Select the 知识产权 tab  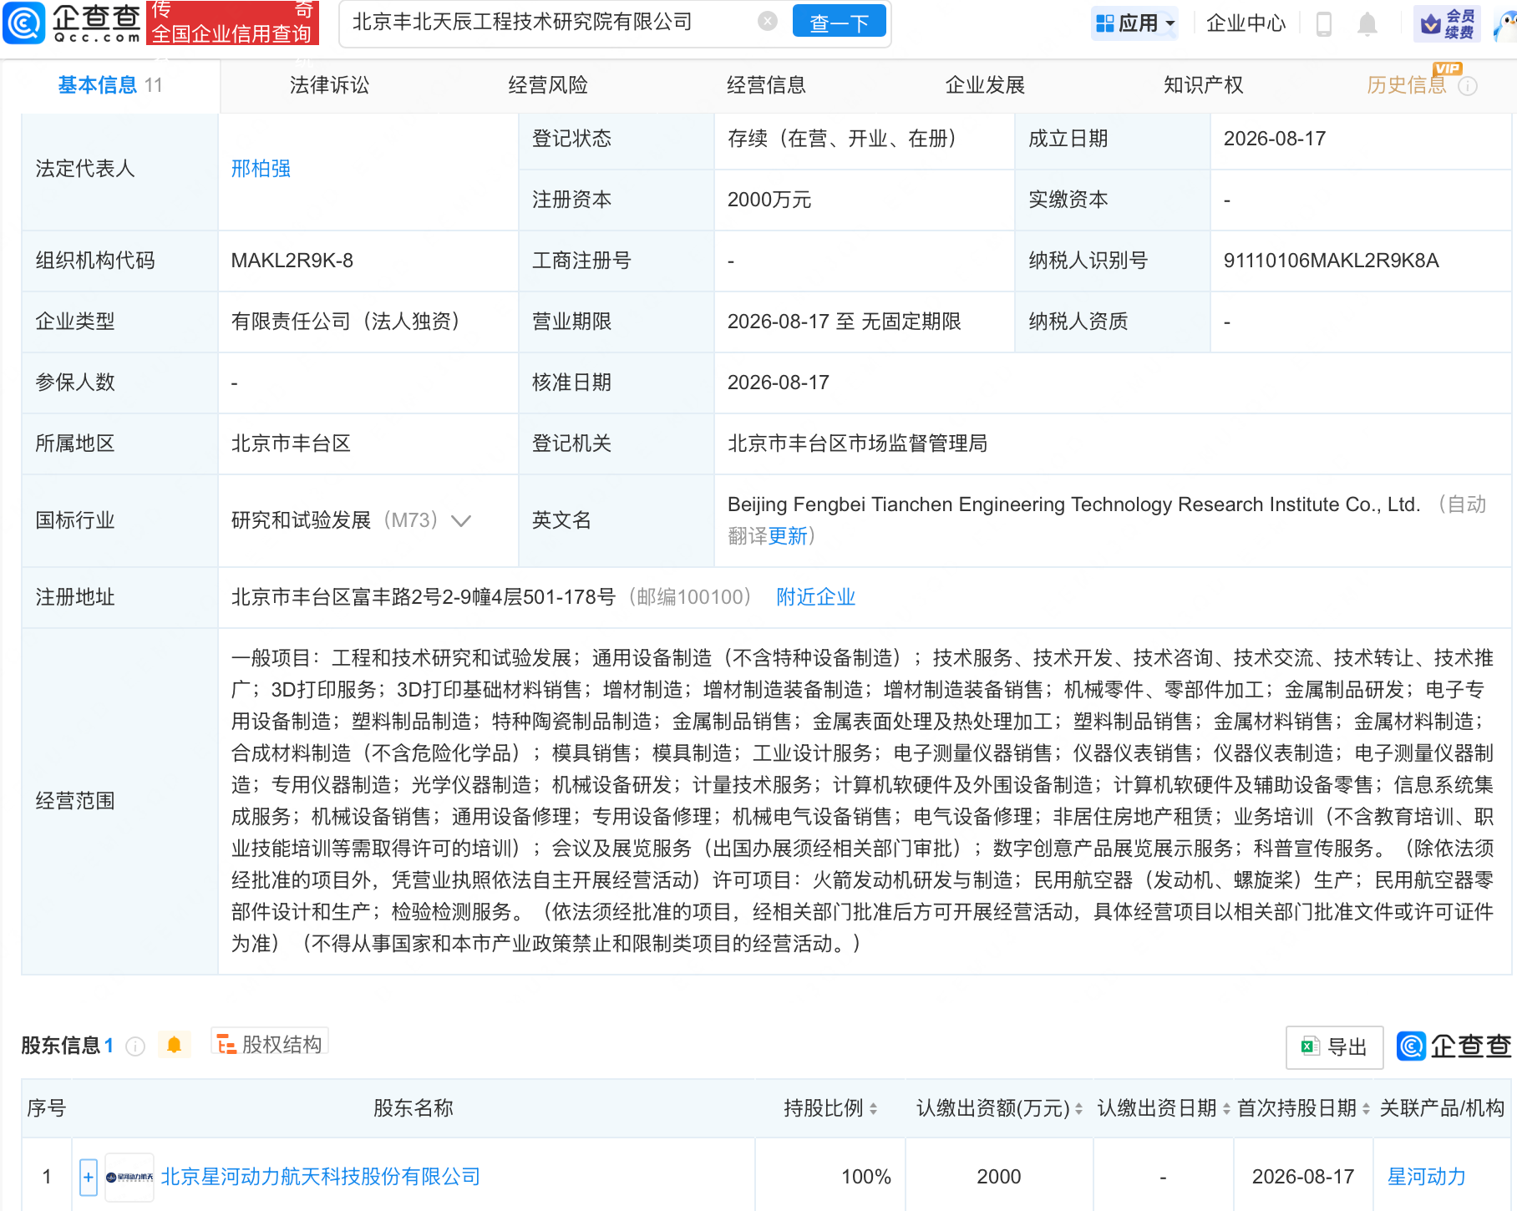tap(1204, 85)
